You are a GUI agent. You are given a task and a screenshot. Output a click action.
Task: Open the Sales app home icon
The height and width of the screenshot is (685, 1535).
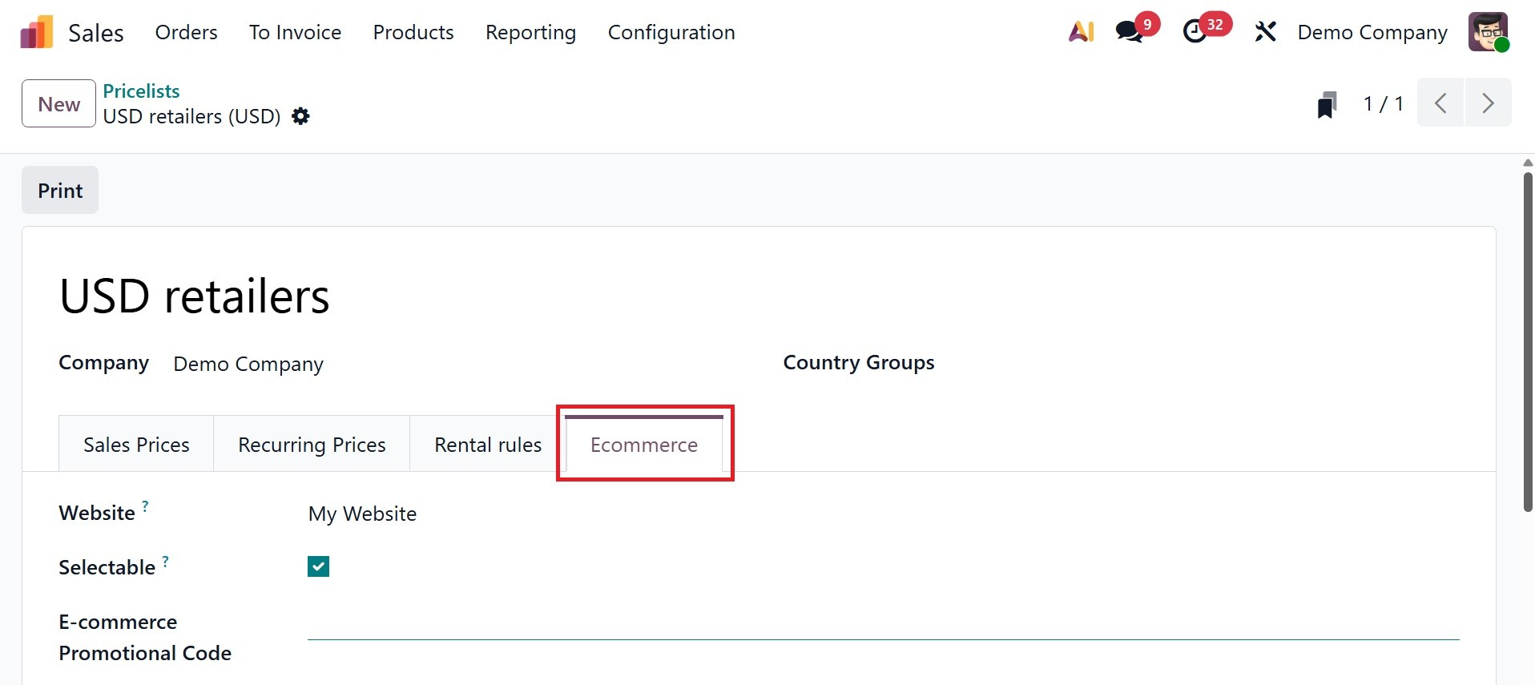(37, 33)
